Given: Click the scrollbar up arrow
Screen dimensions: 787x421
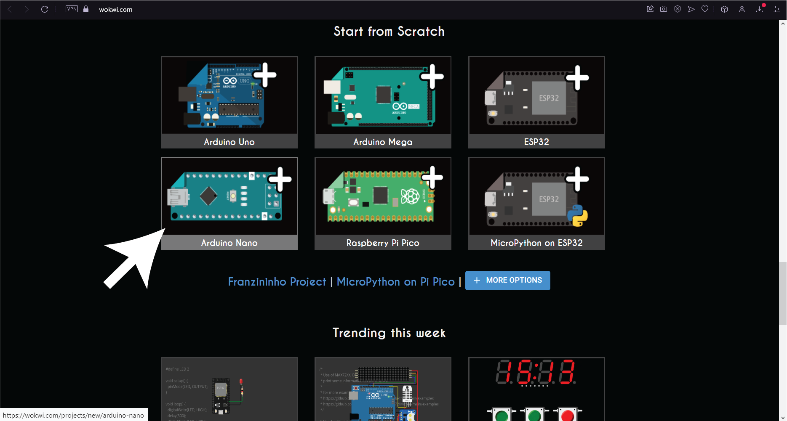Looking at the screenshot, I should (783, 24).
